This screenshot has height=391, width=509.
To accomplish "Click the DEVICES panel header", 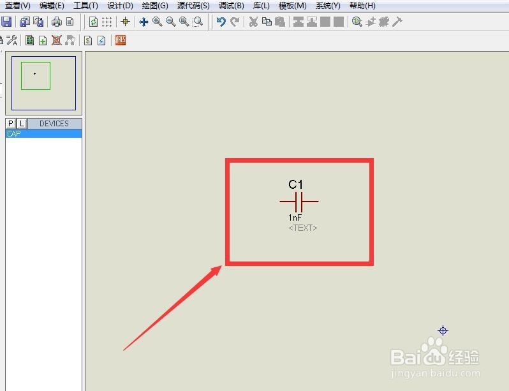I will [x=54, y=123].
